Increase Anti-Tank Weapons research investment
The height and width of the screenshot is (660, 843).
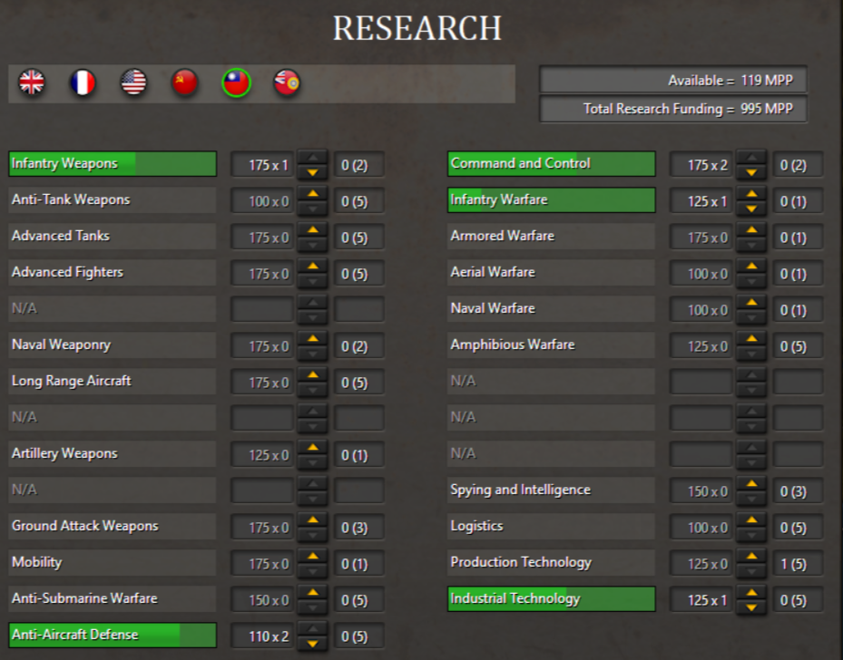pos(312,194)
